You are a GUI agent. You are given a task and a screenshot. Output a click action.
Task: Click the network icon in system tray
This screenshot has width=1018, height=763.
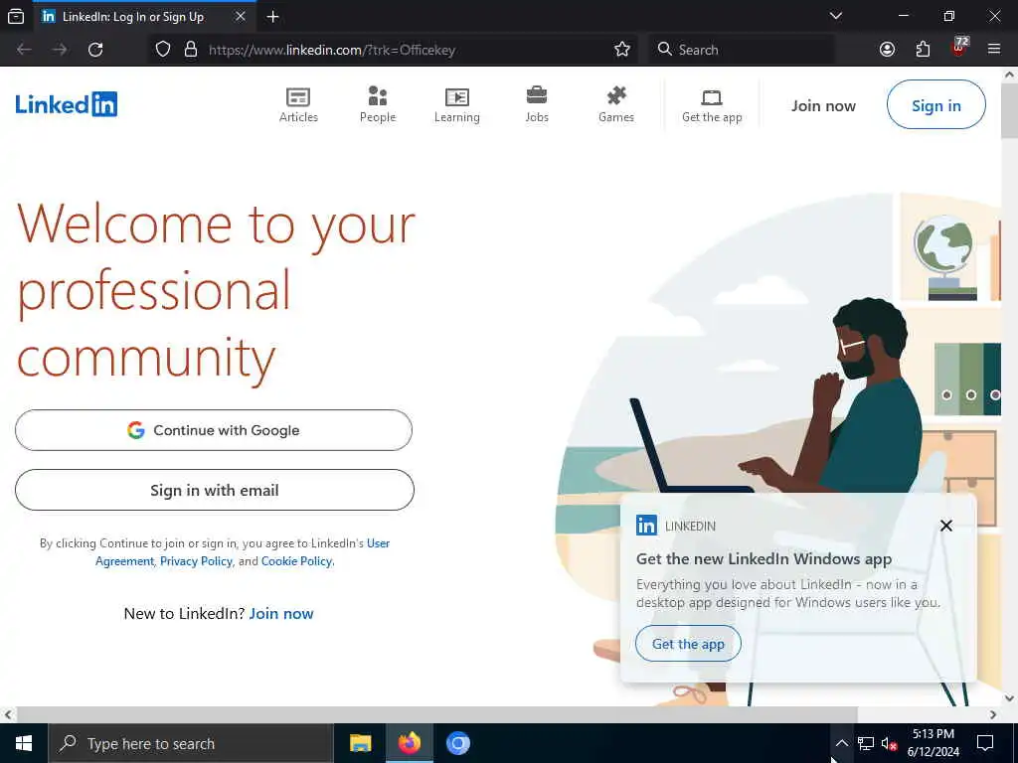click(x=866, y=743)
